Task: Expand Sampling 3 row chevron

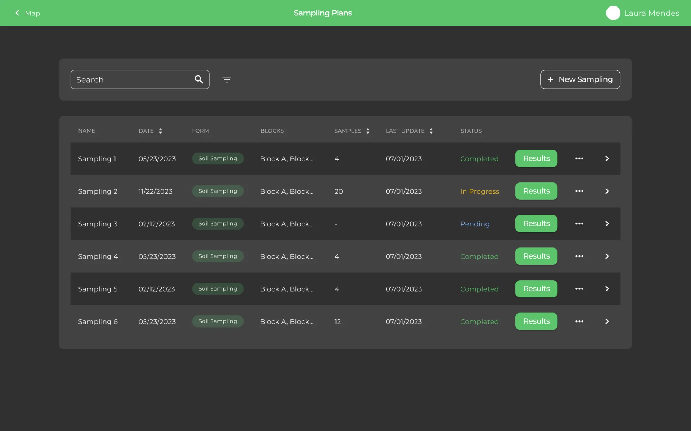Action: coord(607,224)
